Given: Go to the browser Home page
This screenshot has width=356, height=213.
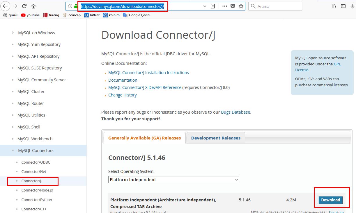Looking at the screenshot, I should [33, 6].
